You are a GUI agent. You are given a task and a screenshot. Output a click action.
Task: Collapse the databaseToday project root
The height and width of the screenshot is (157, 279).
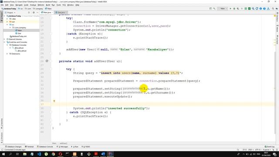click(4, 16)
